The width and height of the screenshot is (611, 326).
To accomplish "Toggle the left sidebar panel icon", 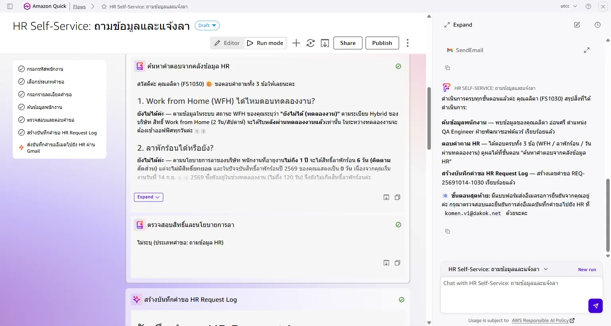I will coord(10,6).
